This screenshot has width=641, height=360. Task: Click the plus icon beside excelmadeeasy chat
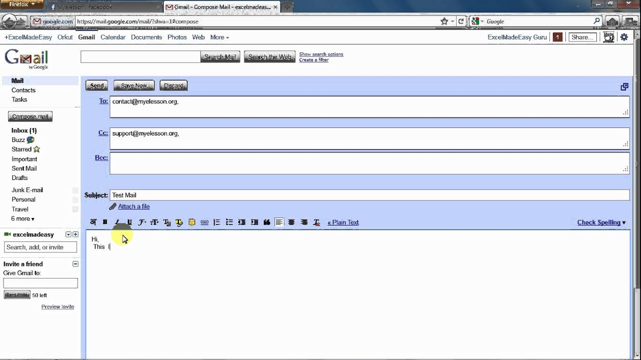76,234
